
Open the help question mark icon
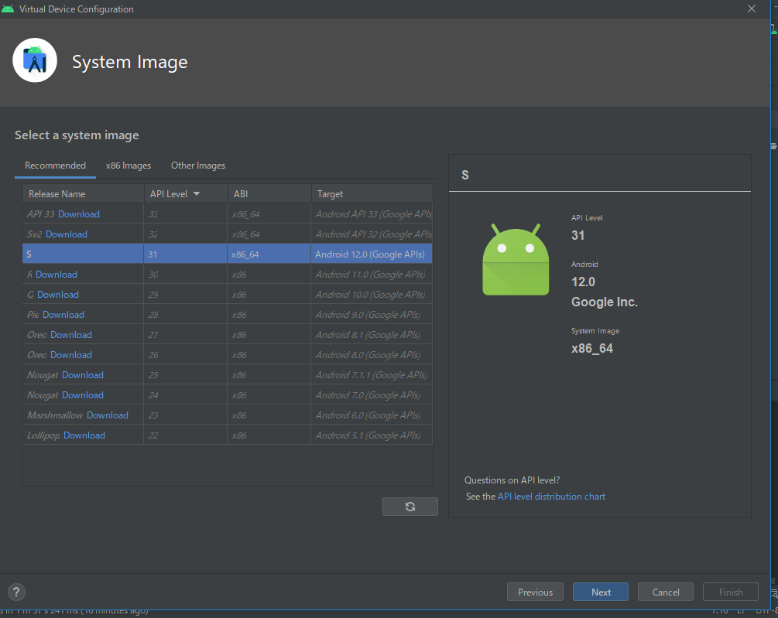16,592
